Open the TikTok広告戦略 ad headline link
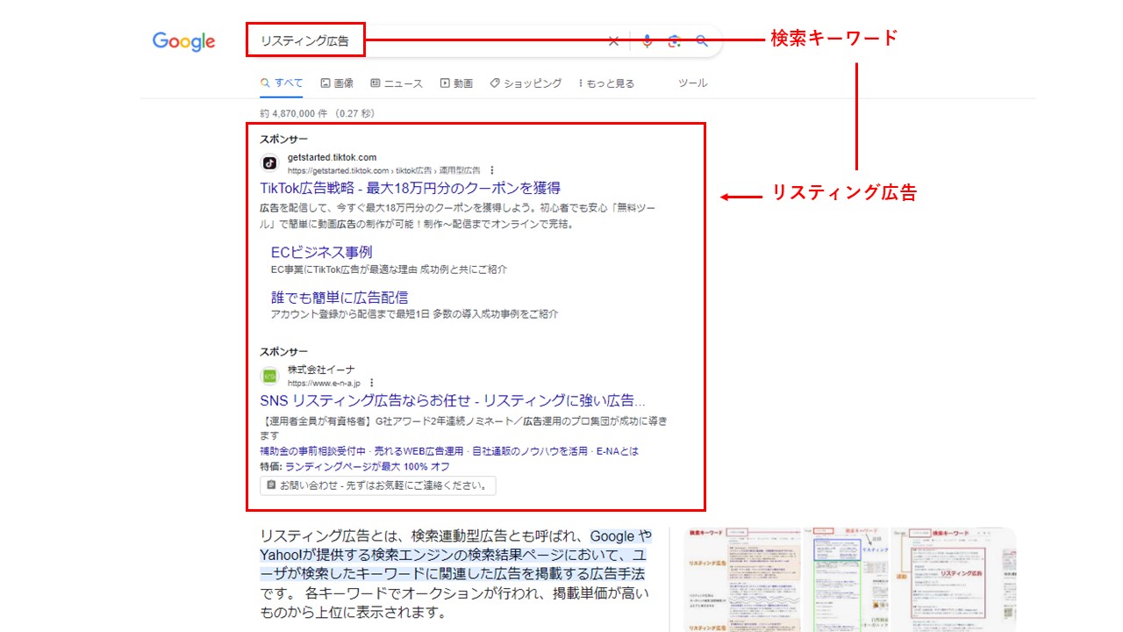This screenshot has height=632, width=1123. [x=410, y=188]
